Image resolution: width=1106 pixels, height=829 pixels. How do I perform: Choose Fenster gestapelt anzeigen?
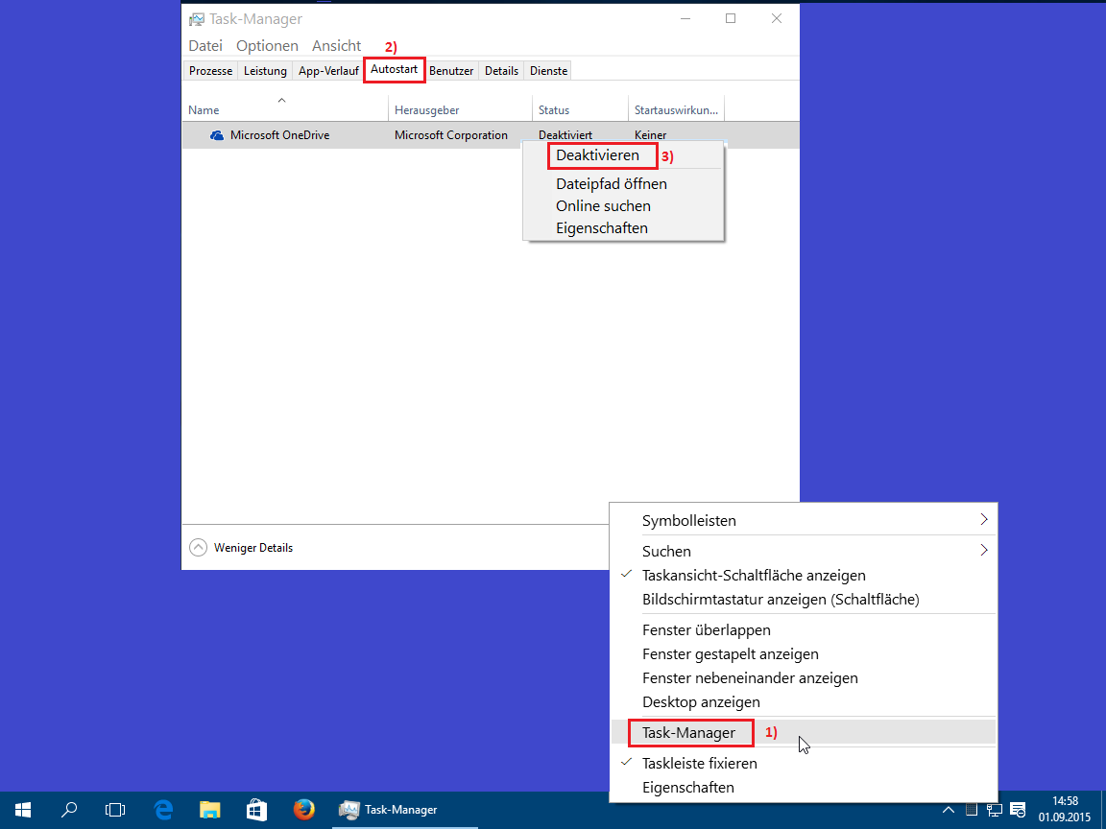tap(804, 654)
